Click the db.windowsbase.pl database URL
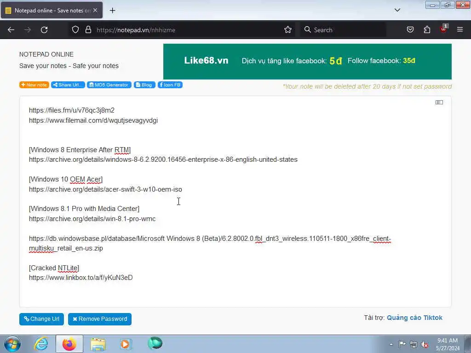The width and height of the screenshot is (471, 353). pyautogui.click(x=210, y=244)
